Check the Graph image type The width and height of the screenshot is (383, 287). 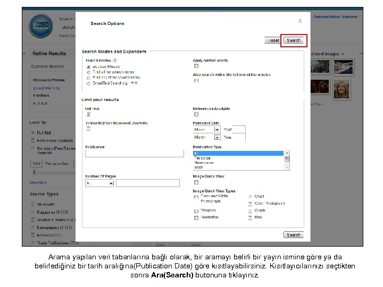click(x=250, y=211)
